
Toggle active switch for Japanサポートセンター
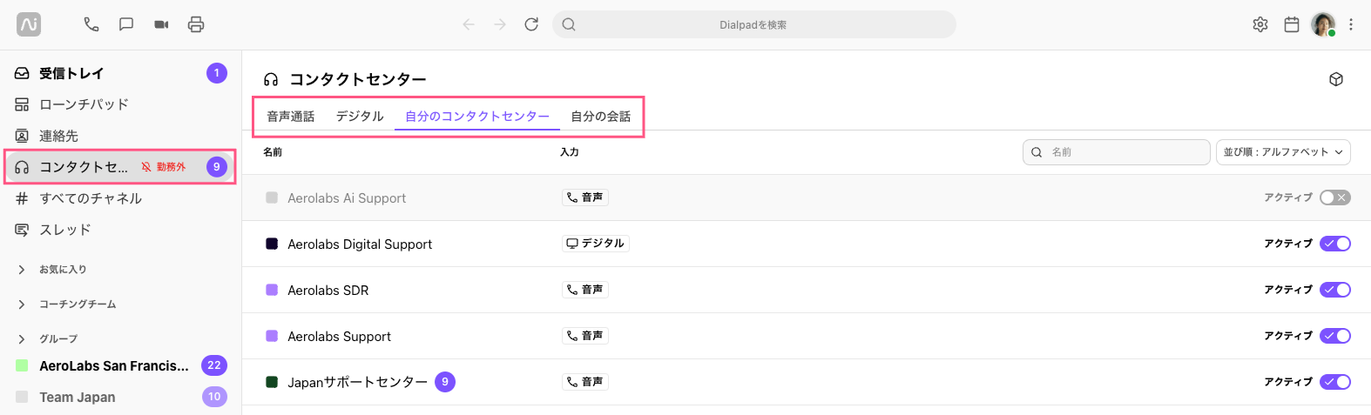pos(1335,382)
